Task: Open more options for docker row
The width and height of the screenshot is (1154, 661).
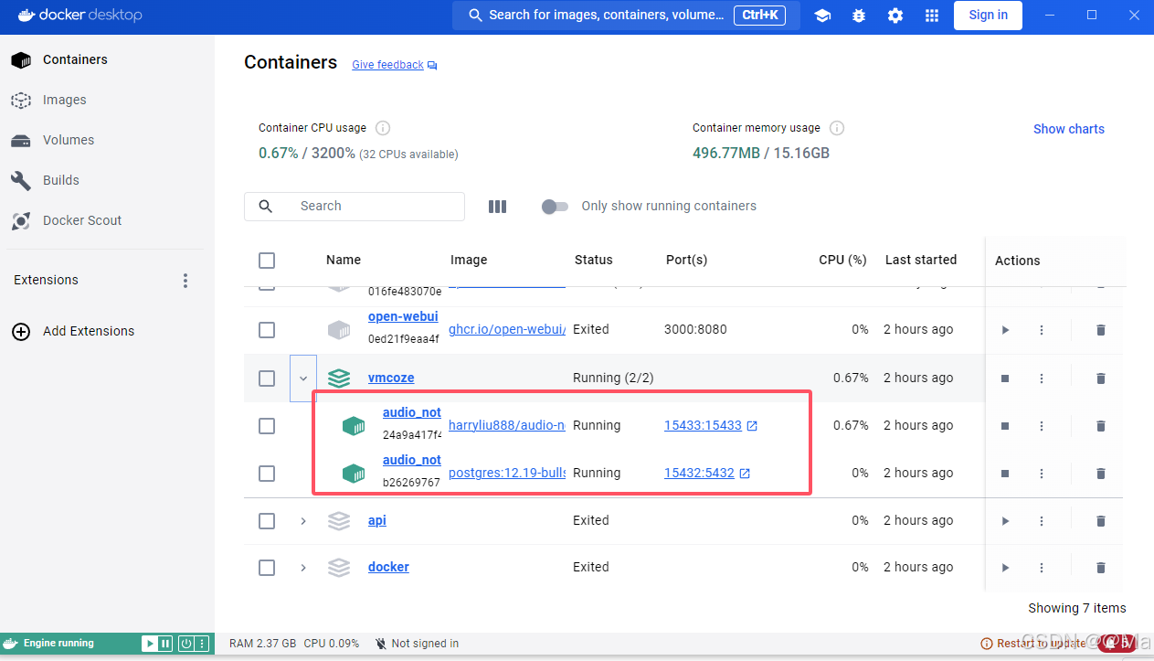Action: 1042,568
